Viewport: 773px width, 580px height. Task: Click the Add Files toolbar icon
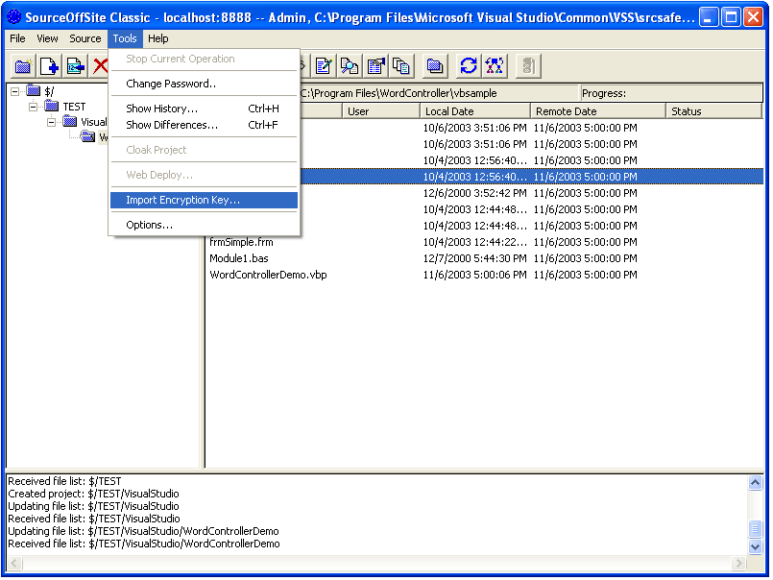pos(48,65)
